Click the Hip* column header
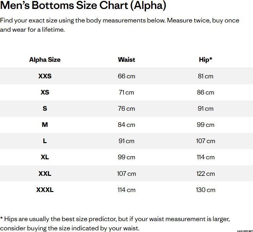 206,60
